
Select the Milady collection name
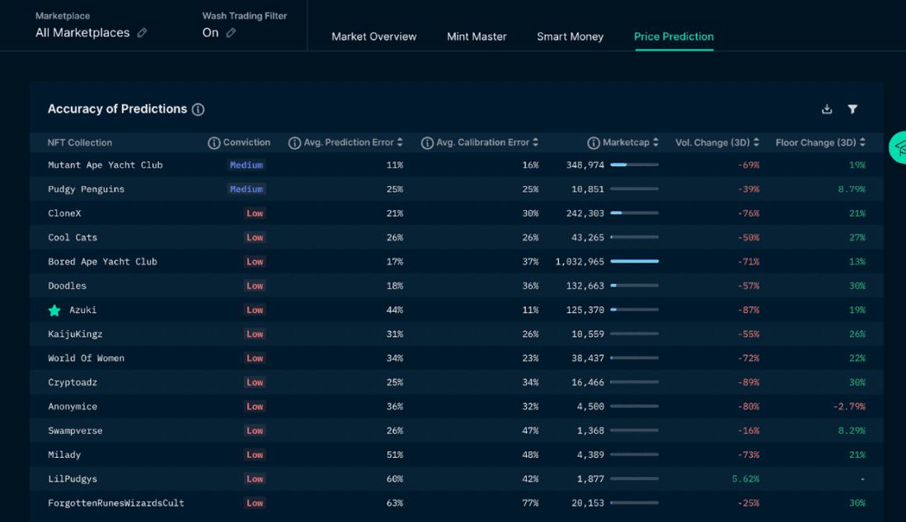pyautogui.click(x=64, y=455)
